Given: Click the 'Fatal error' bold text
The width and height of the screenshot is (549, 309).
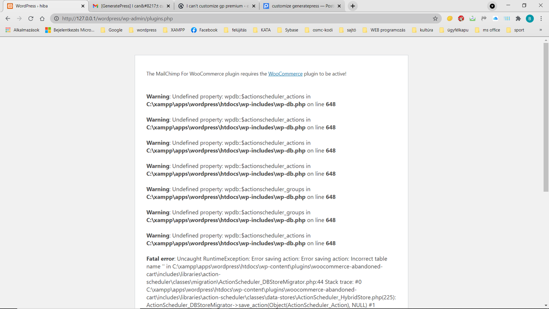Looking at the screenshot, I should click(160, 259).
